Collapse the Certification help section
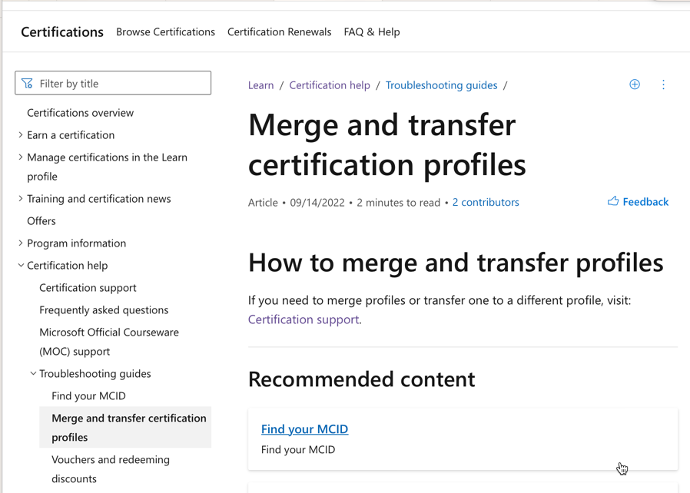This screenshot has height=493, width=690. click(x=21, y=265)
